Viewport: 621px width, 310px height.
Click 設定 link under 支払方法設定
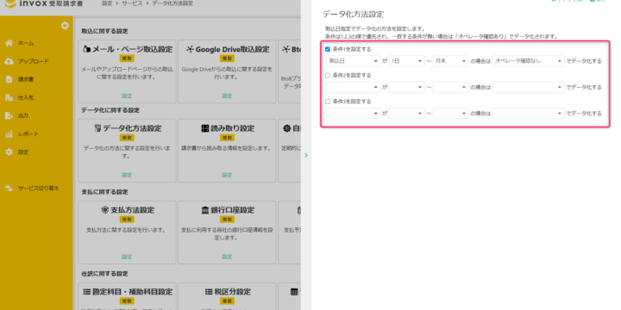(x=127, y=257)
